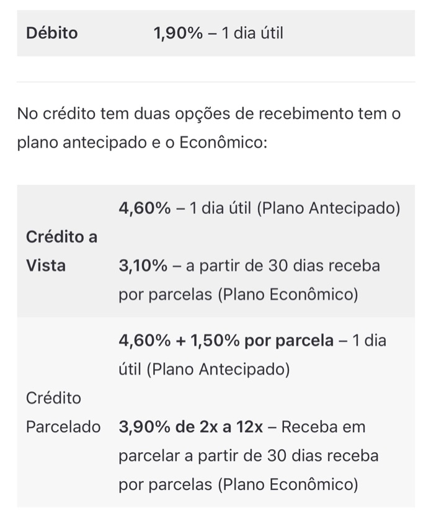431x521 pixels.
Task: Select the 'Crédito a Vista' row label
Action: (61, 251)
